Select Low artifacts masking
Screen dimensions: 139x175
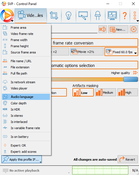pos(83,92)
